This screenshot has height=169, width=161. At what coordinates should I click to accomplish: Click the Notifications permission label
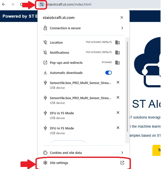(59, 53)
